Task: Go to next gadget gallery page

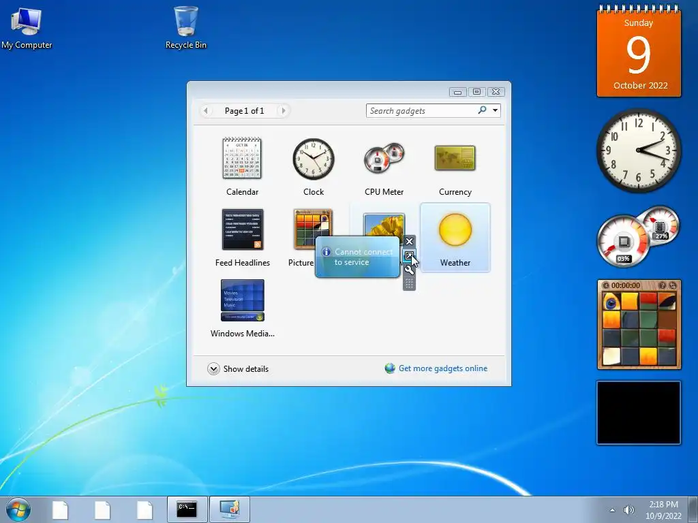Action: coord(283,110)
